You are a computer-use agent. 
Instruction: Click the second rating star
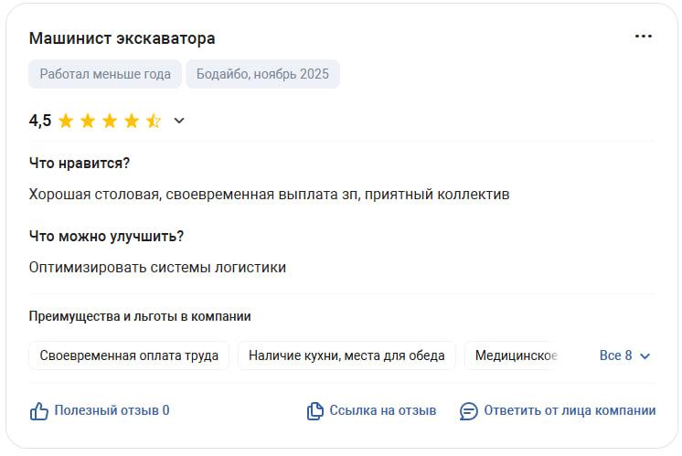88,121
